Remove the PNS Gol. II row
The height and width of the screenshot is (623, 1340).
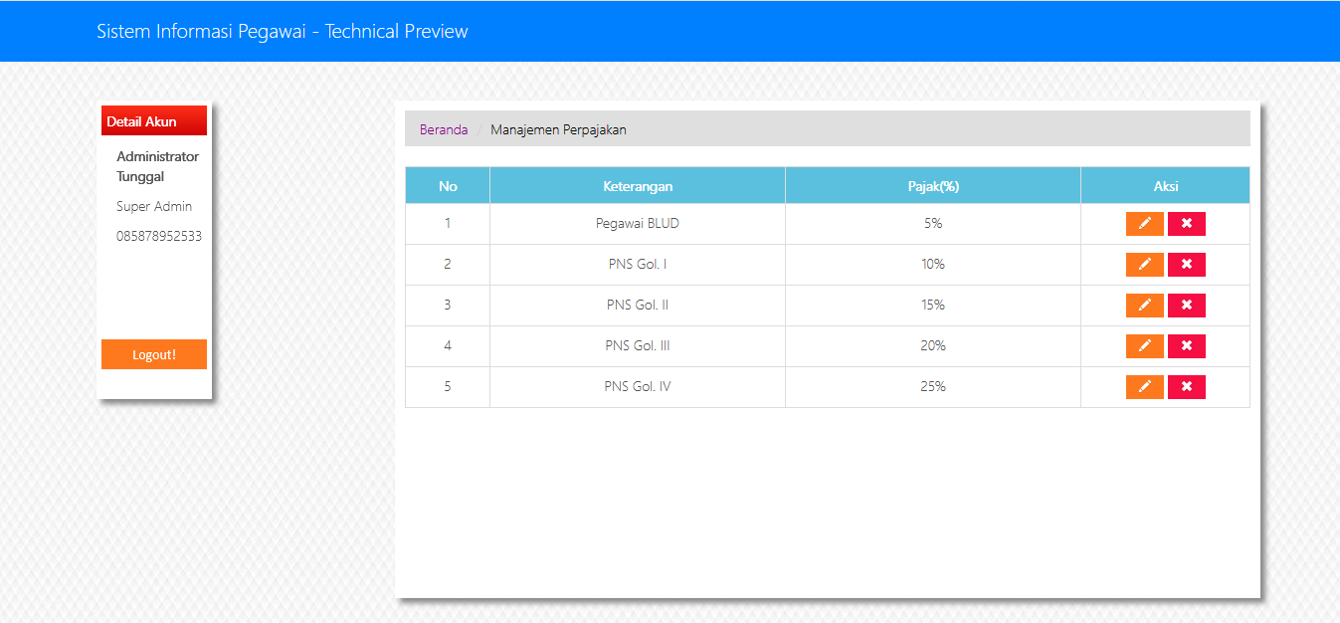coord(1186,306)
